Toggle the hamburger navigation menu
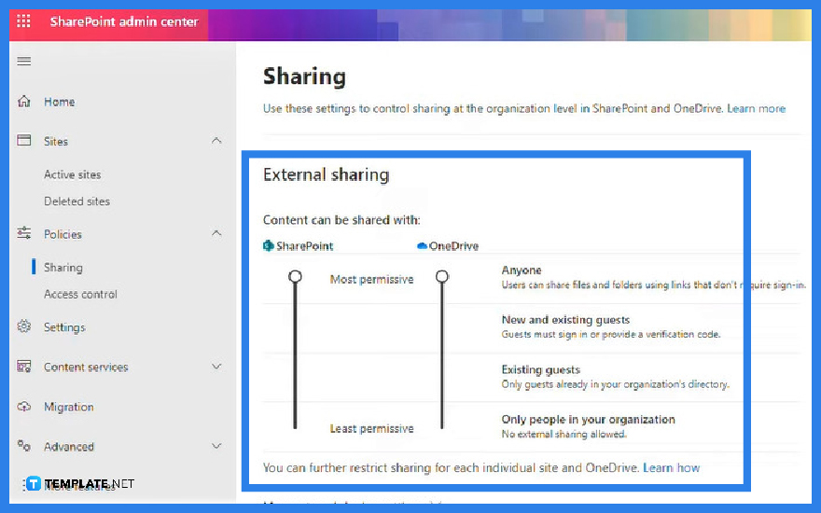Image resolution: width=821 pixels, height=513 pixels. click(x=24, y=62)
